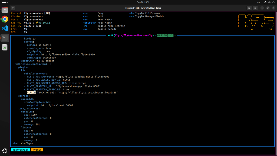Click the <c> Copy shortcut hint
Image resolution: width=277 pixels, height=156 pixels.
coord(93,13)
